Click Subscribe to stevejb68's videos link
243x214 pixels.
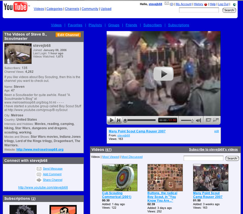(x=213, y=149)
